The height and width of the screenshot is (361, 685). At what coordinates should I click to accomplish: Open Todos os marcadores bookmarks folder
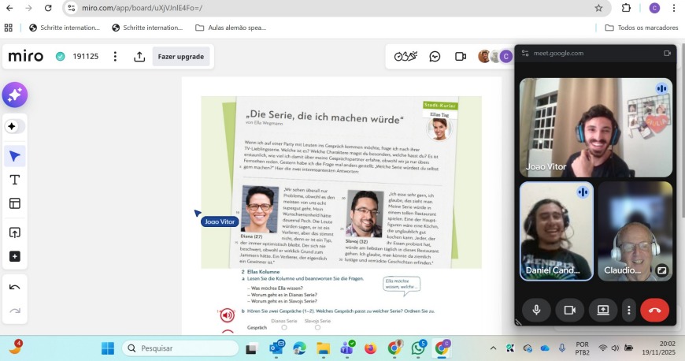[641, 28]
